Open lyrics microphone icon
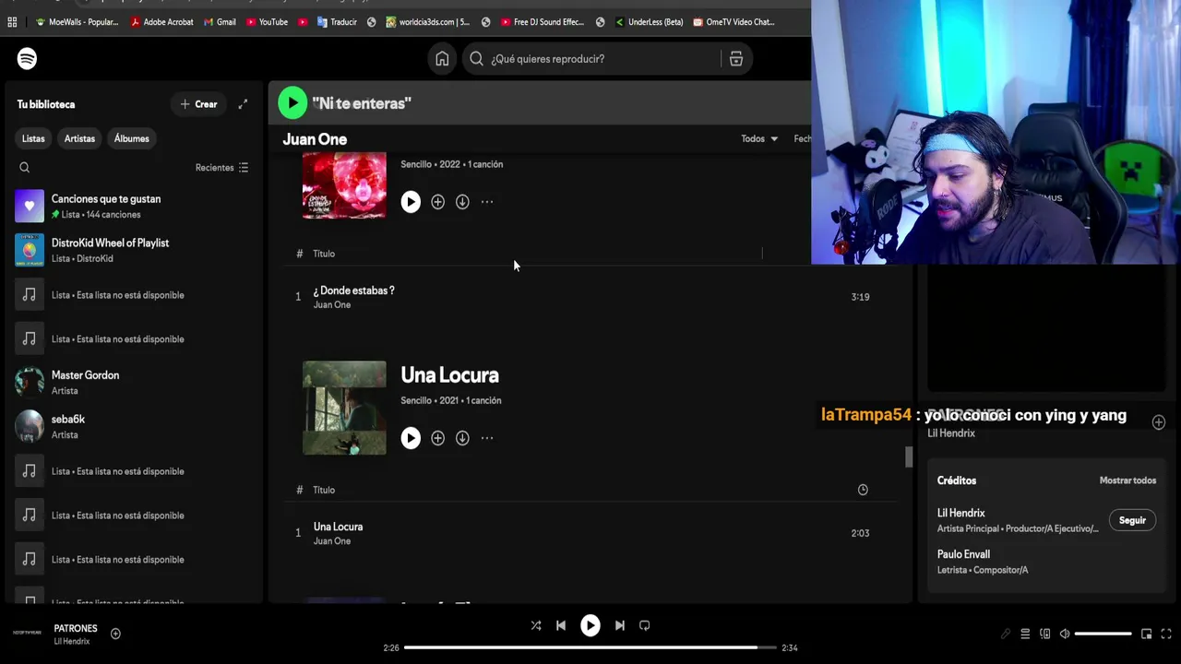The height and width of the screenshot is (664, 1181). (x=1006, y=634)
